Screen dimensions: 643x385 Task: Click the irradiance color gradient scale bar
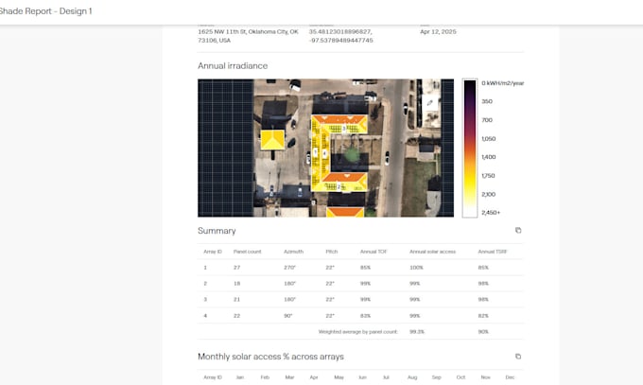coord(470,148)
